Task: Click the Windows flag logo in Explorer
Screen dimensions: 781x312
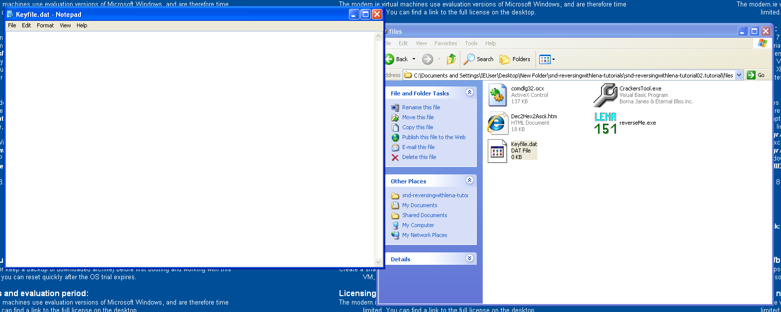Action: coord(762,43)
